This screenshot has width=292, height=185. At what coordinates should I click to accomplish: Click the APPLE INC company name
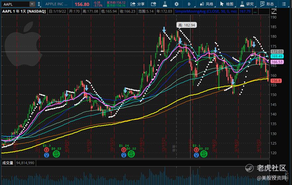pos(56,4)
